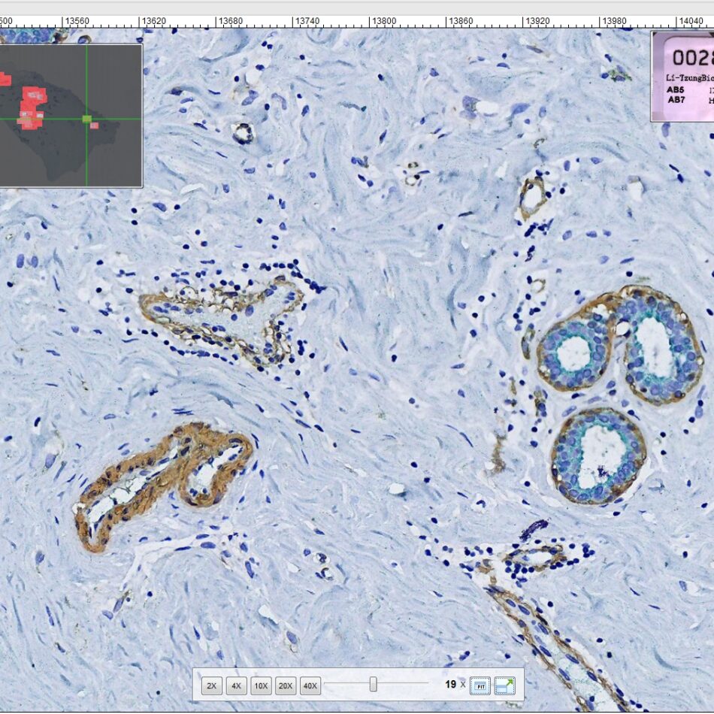Select the 20X zoom preset

click(286, 685)
